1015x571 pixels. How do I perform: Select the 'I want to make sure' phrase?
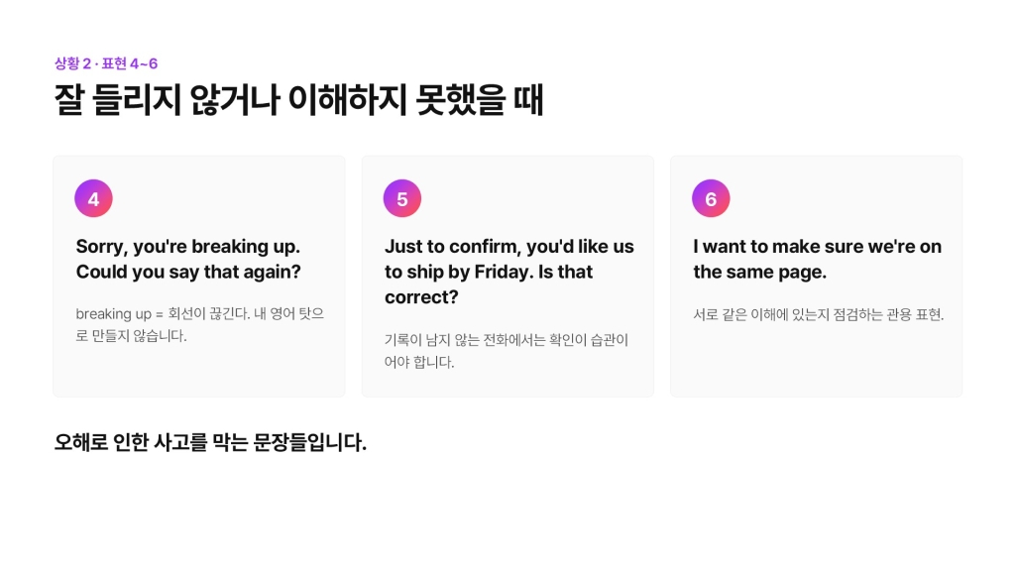(817, 259)
